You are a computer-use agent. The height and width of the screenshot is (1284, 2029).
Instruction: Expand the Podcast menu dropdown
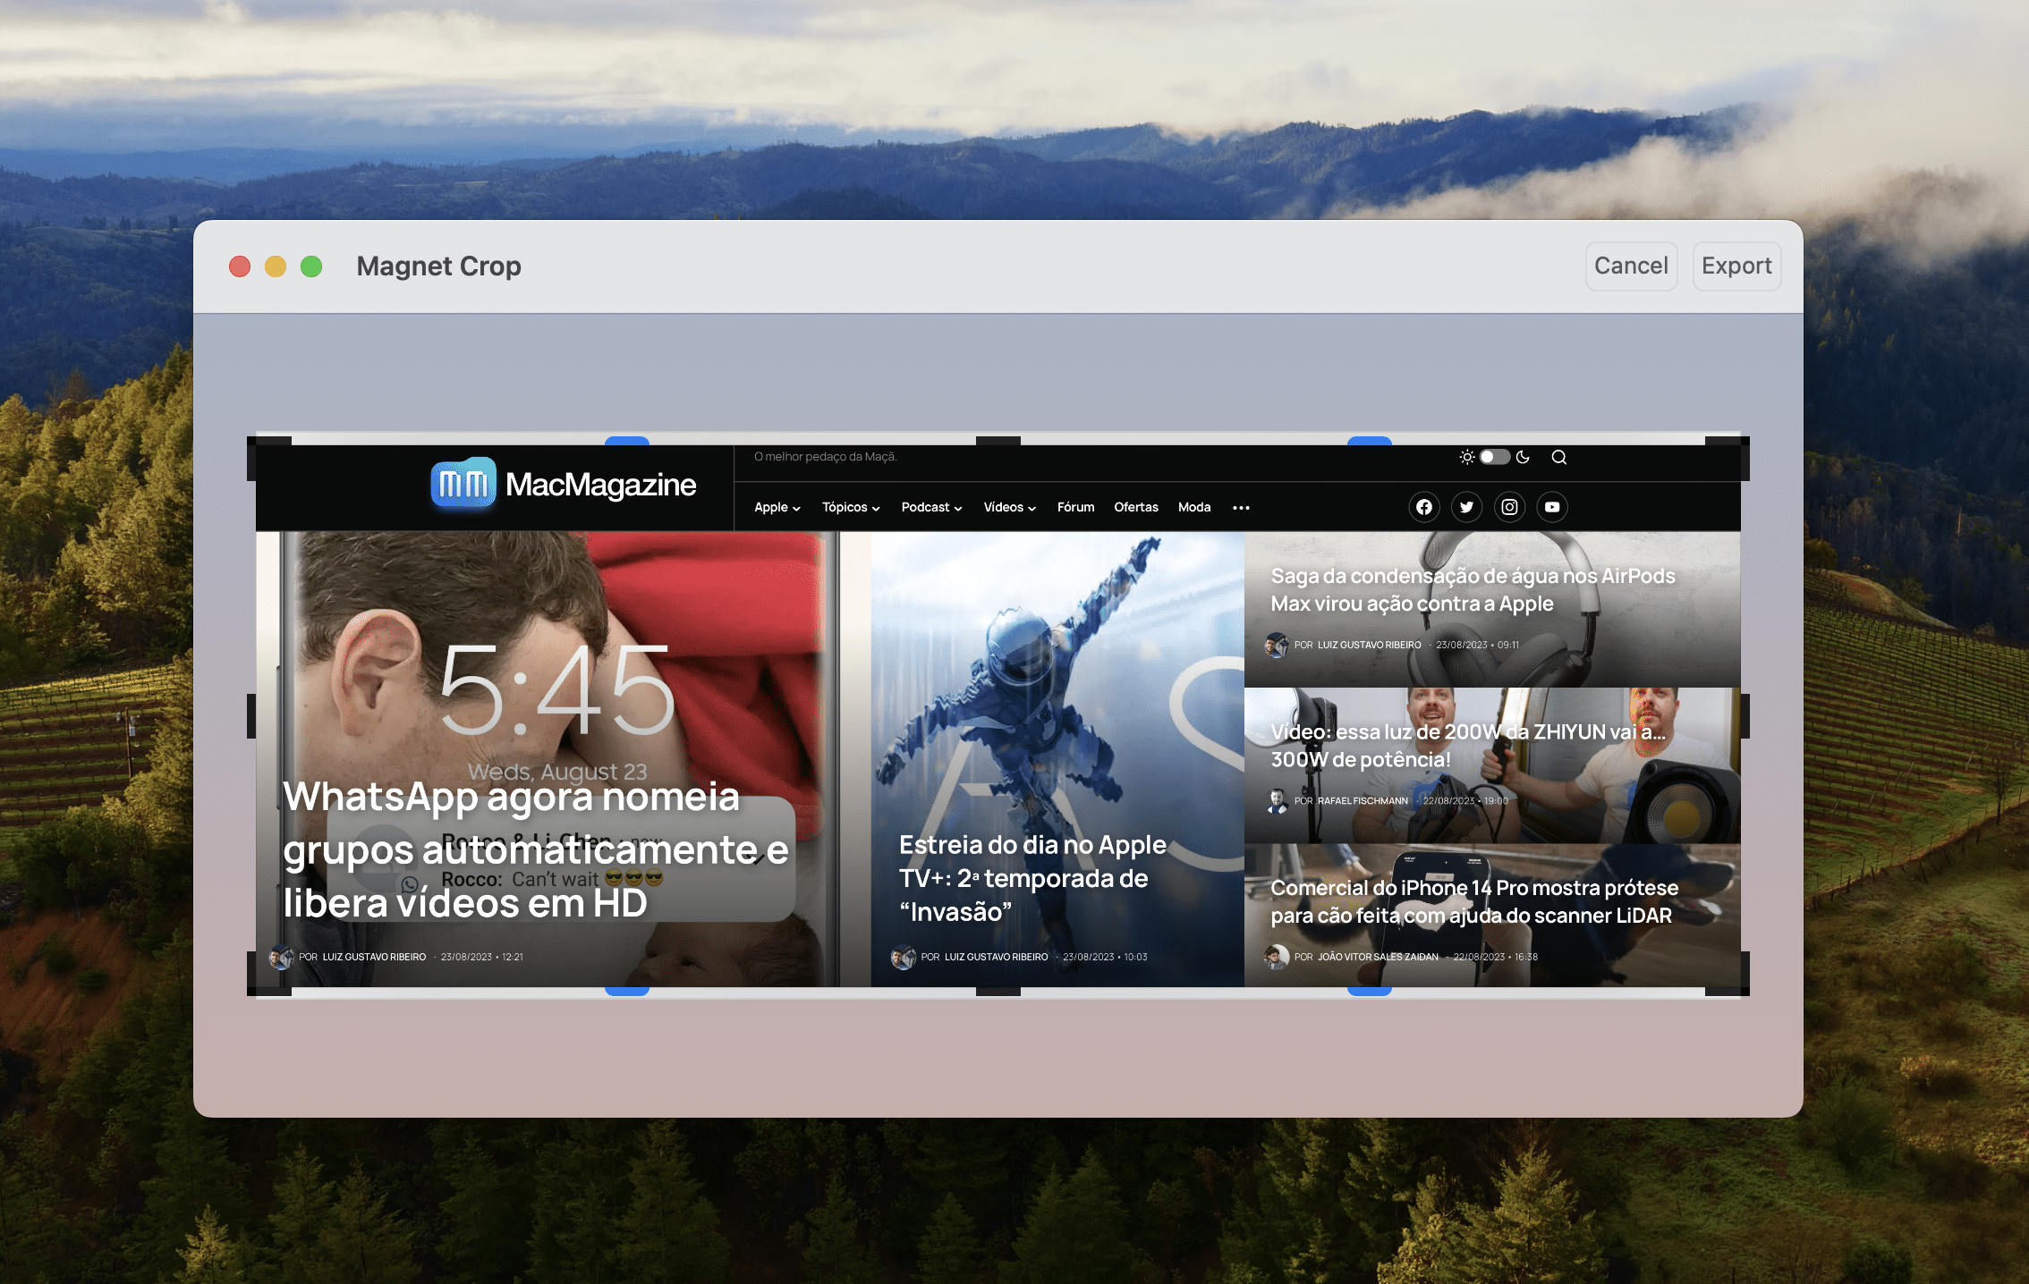tap(931, 507)
